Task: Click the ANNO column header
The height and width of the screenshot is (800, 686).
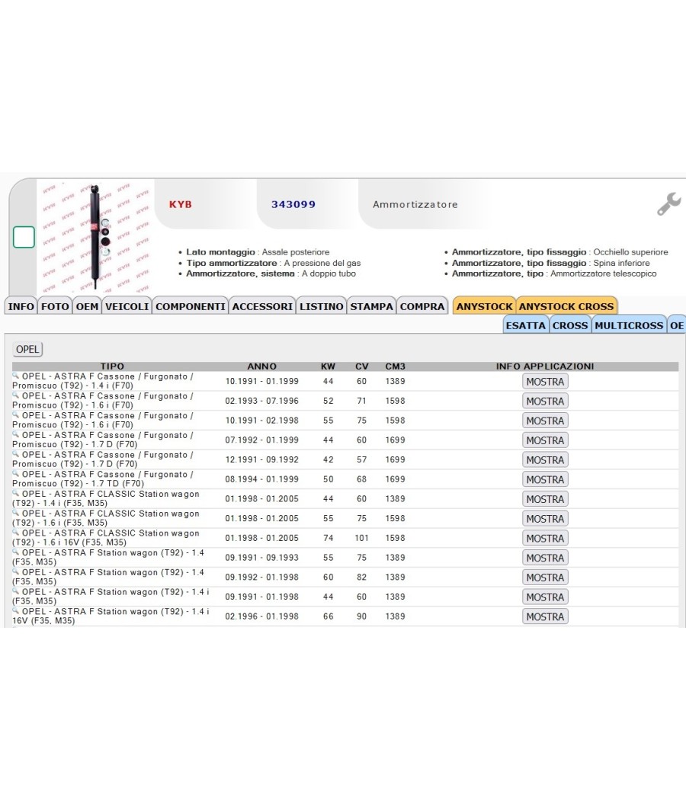Action: (262, 366)
